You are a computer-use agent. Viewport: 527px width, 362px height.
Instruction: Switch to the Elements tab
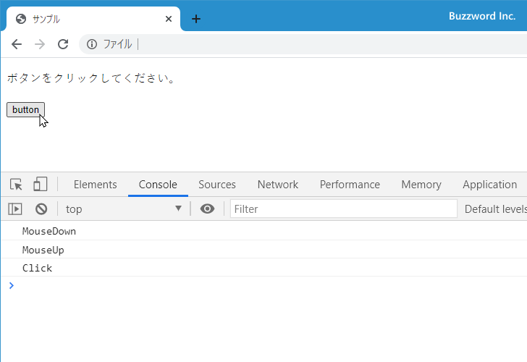95,185
